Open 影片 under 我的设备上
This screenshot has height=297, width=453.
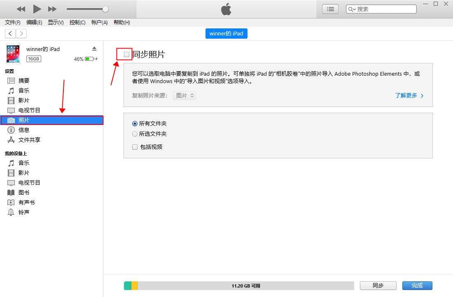click(51, 173)
